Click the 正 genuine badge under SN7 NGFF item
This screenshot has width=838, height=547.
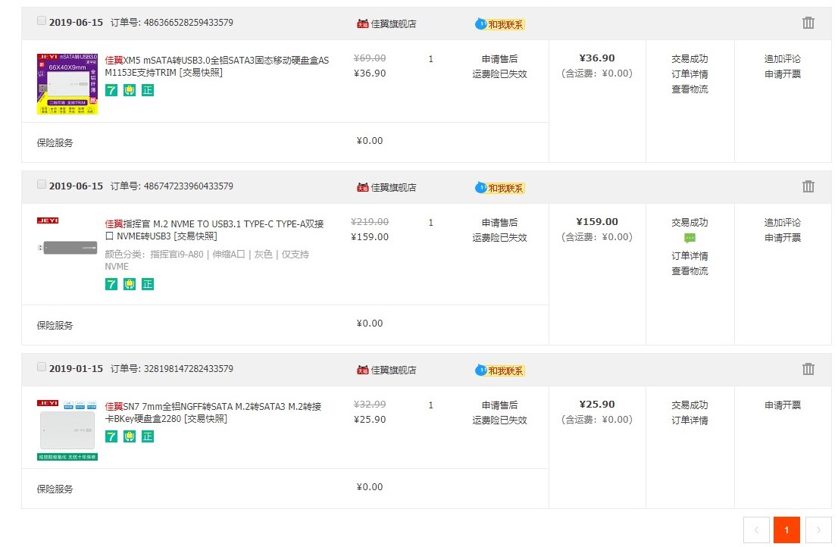pos(148,436)
